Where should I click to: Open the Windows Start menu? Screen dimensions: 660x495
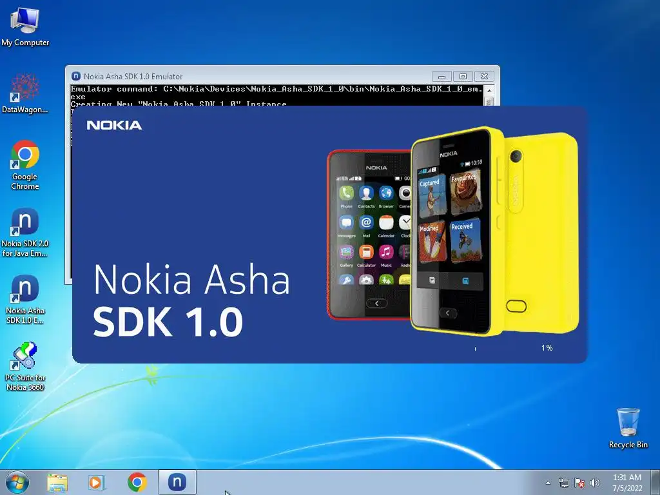click(x=17, y=482)
